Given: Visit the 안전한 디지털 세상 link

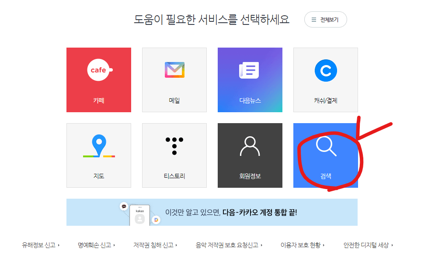Looking at the screenshot, I should point(368,245).
